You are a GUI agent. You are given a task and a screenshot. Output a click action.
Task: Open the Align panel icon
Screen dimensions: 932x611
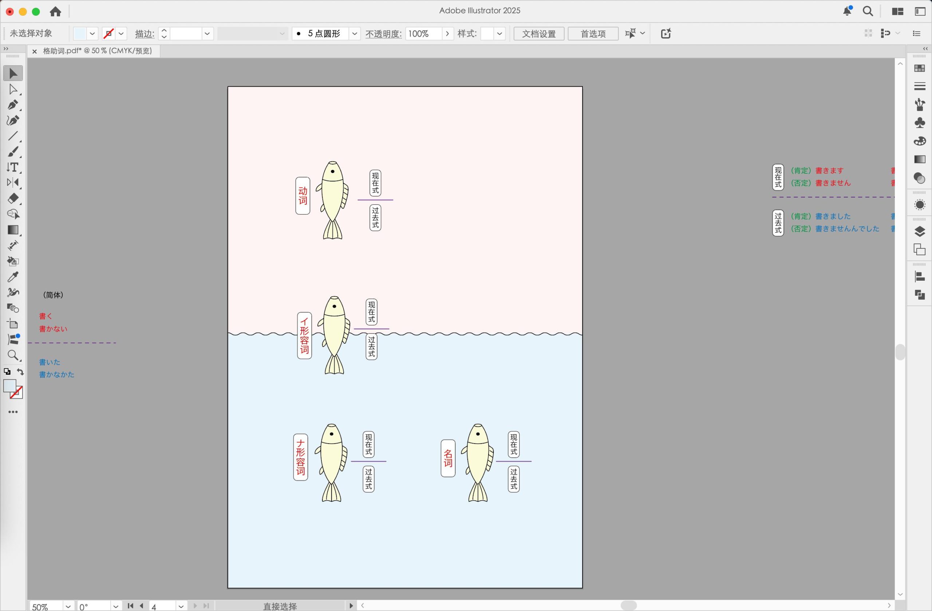point(920,277)
